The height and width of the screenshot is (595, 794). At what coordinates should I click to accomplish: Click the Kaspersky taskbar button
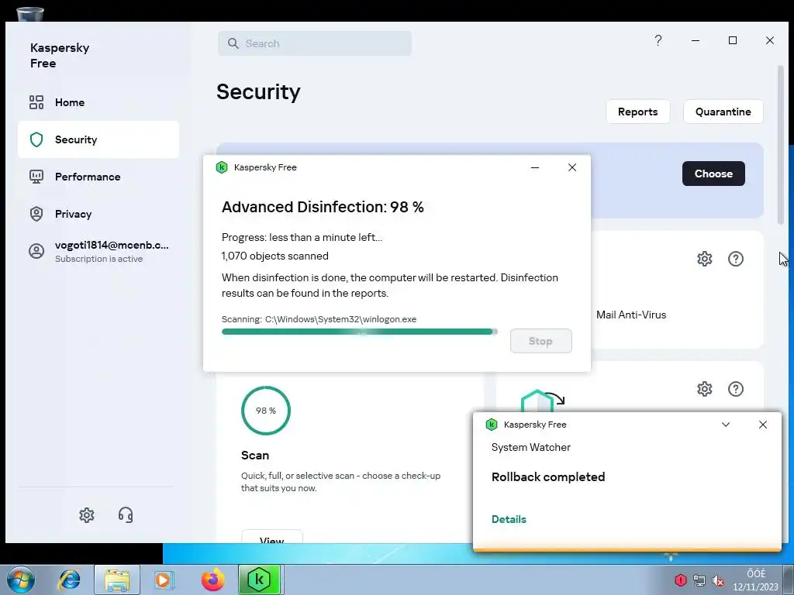coord(259,580)
